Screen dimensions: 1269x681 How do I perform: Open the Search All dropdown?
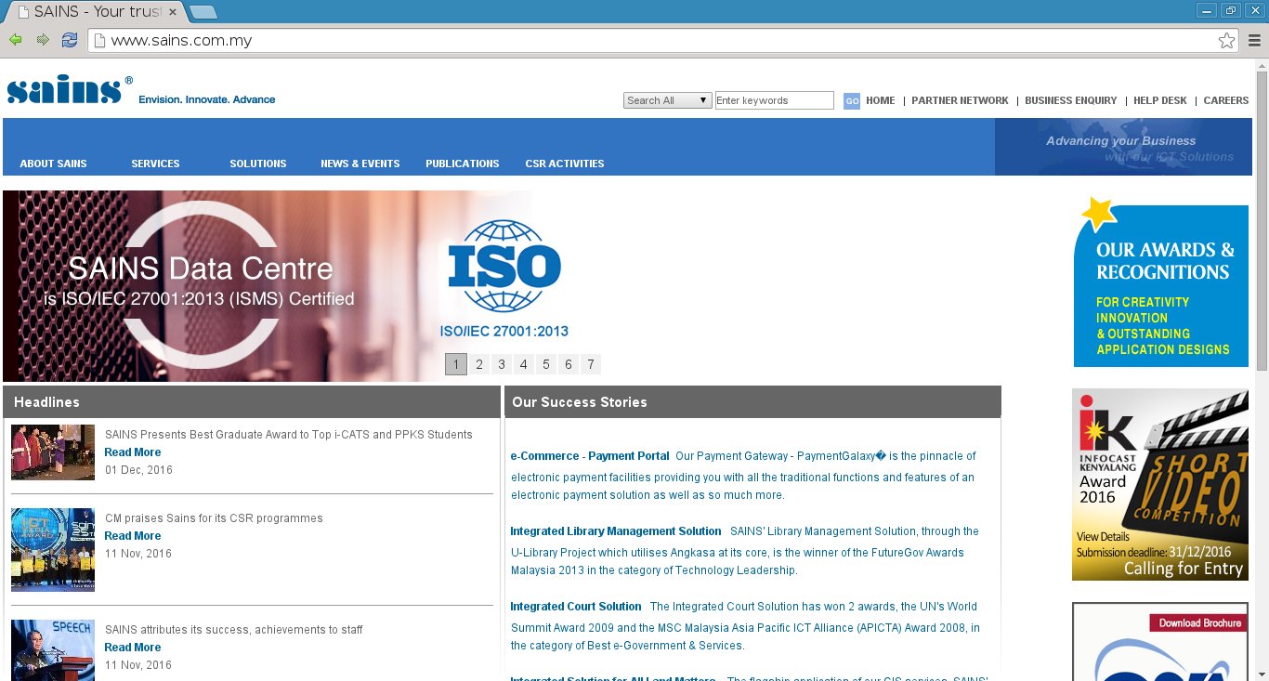pyautogui.click(x=667, y=100)
